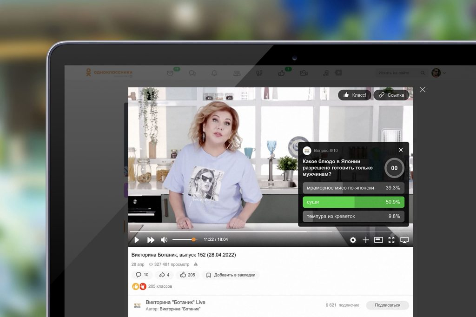This screenshot has width=476, height=317.
Task: Click the reaction emoji icons
Action: tap(139, 286)
